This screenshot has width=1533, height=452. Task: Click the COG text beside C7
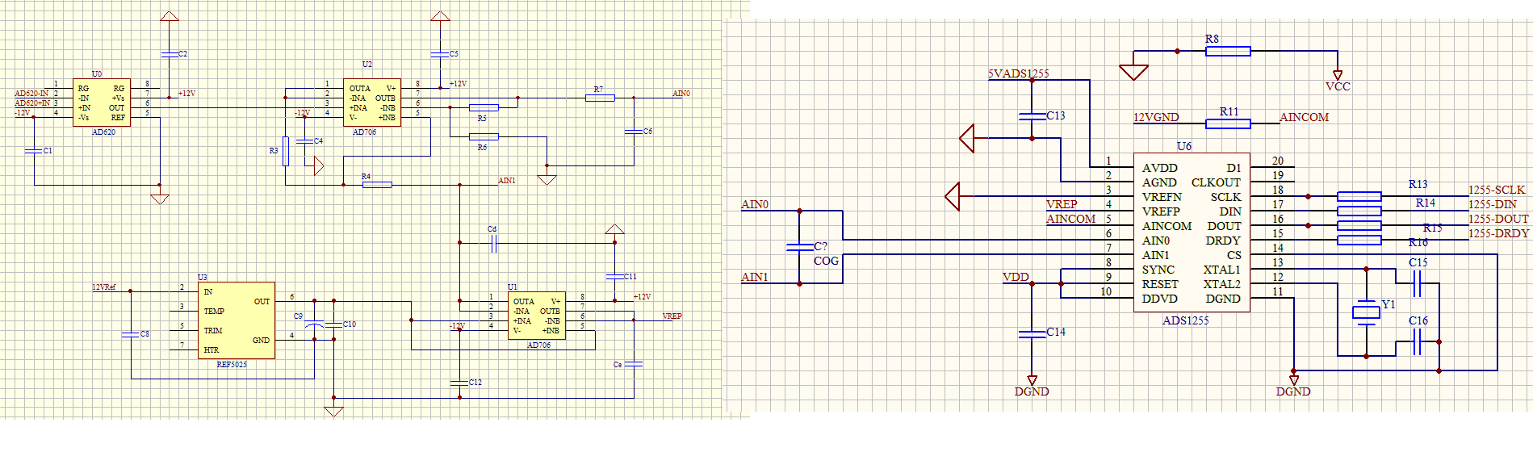[826, 261]
